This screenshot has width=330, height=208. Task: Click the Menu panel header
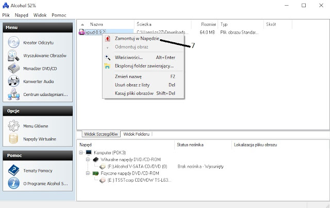[38, 27]
